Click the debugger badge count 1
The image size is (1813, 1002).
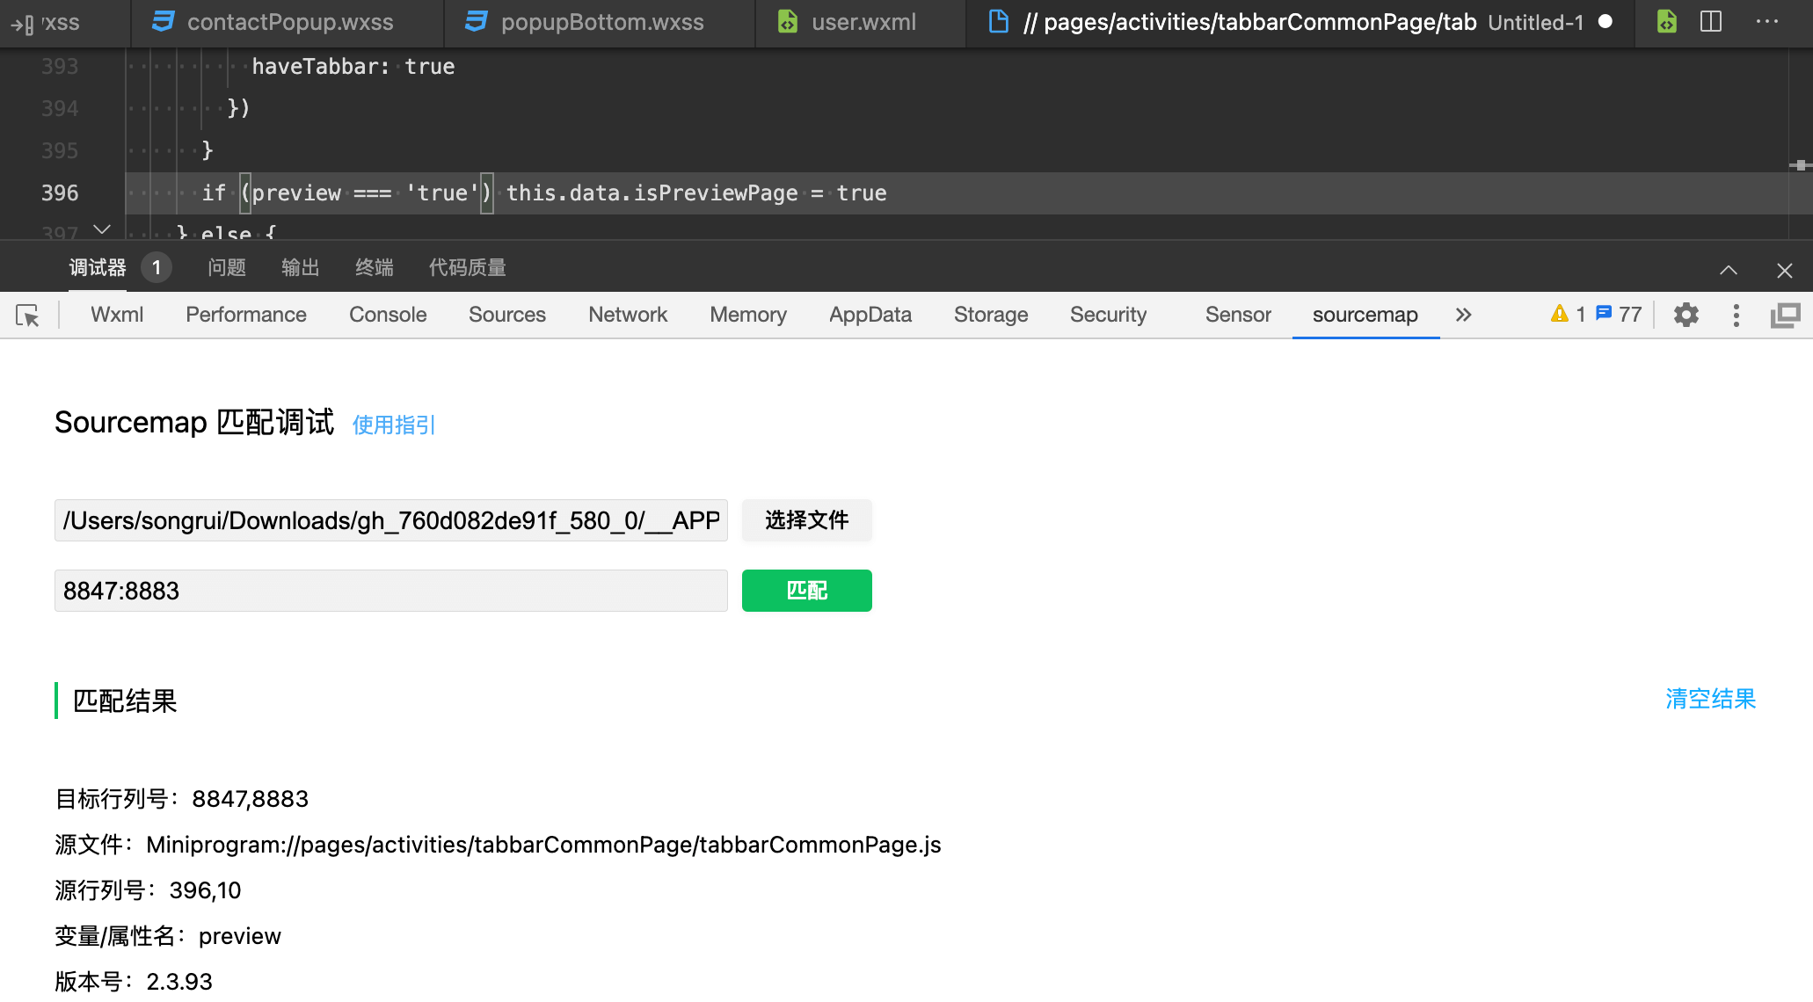click(157, 267)
